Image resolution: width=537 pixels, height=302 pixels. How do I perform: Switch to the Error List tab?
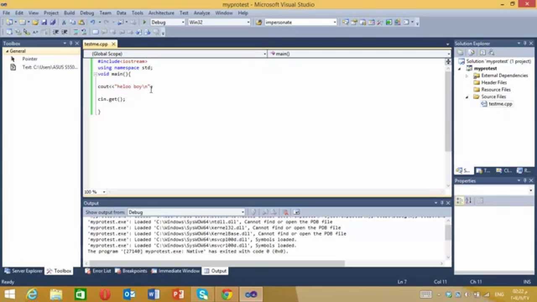point(98,271)
